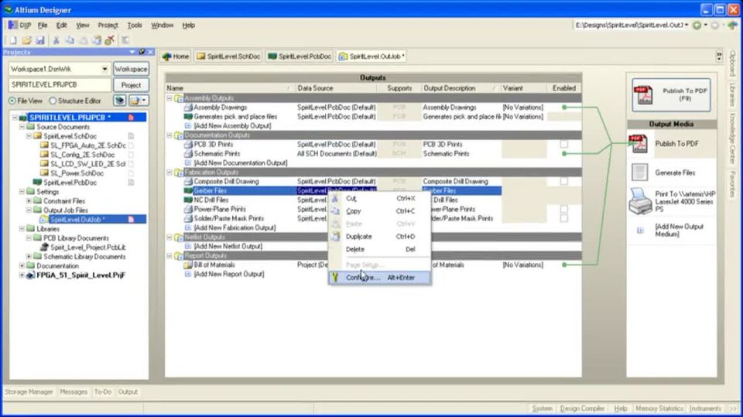Open the Projects panel header dropdown arrow

(132, 52)
